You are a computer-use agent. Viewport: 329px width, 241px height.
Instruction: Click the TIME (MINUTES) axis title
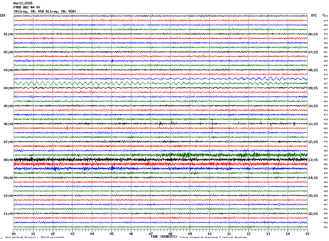[x=164, y=237]
